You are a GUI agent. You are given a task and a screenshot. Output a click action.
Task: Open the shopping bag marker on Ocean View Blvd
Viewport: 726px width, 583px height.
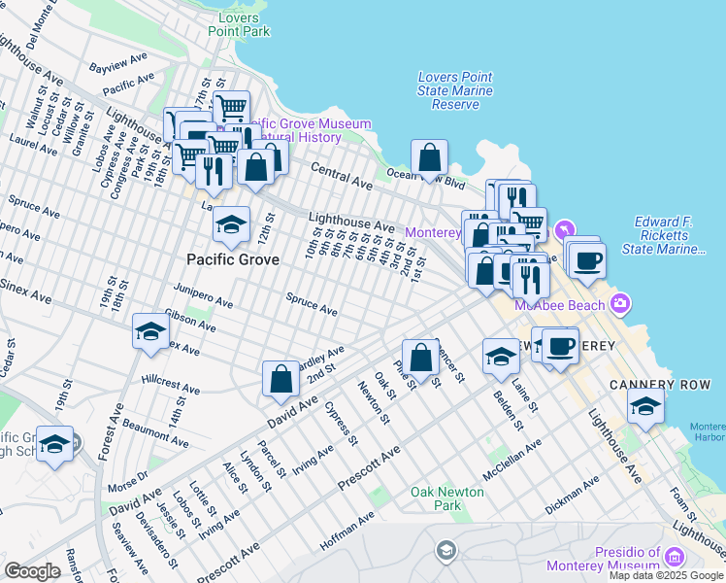coord(429,159)
